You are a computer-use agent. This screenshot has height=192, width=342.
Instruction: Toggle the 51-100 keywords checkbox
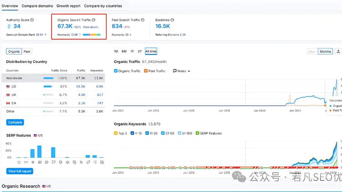pos(179,133)
